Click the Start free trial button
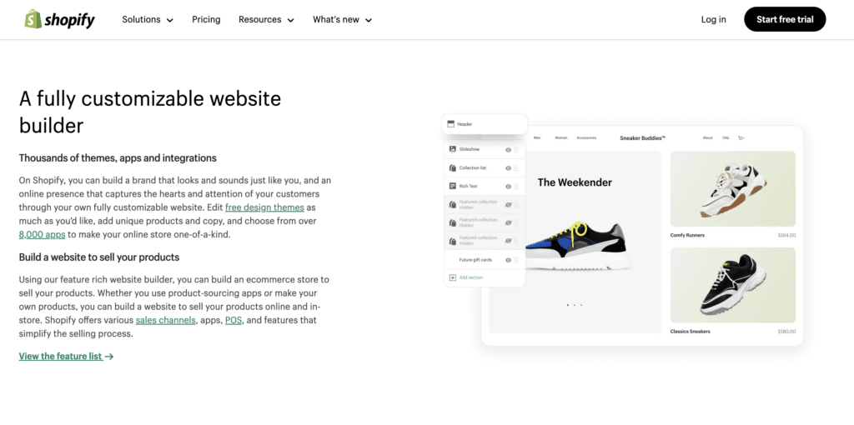 pyautogui.click(x=785, y=20)
